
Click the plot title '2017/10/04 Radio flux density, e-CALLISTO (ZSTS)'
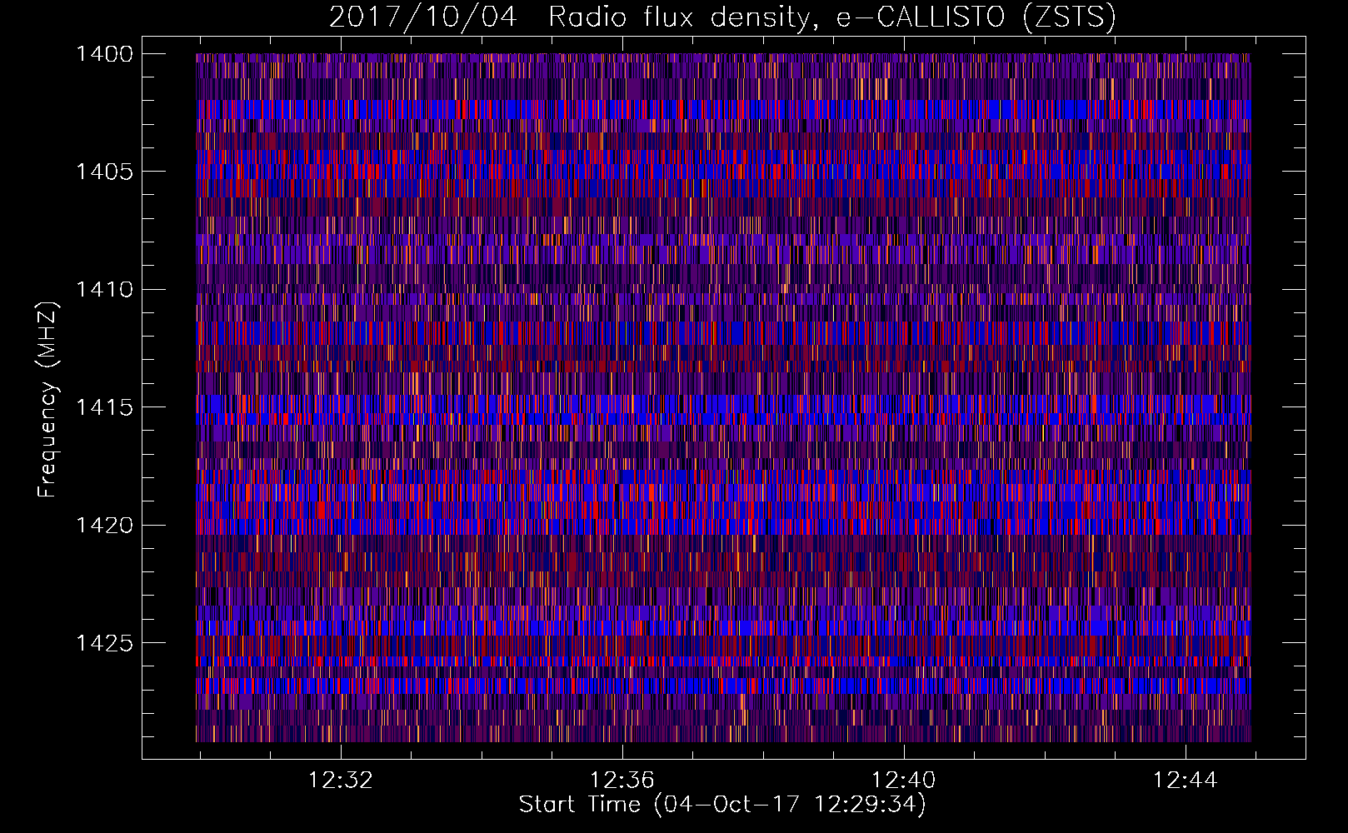722,17
